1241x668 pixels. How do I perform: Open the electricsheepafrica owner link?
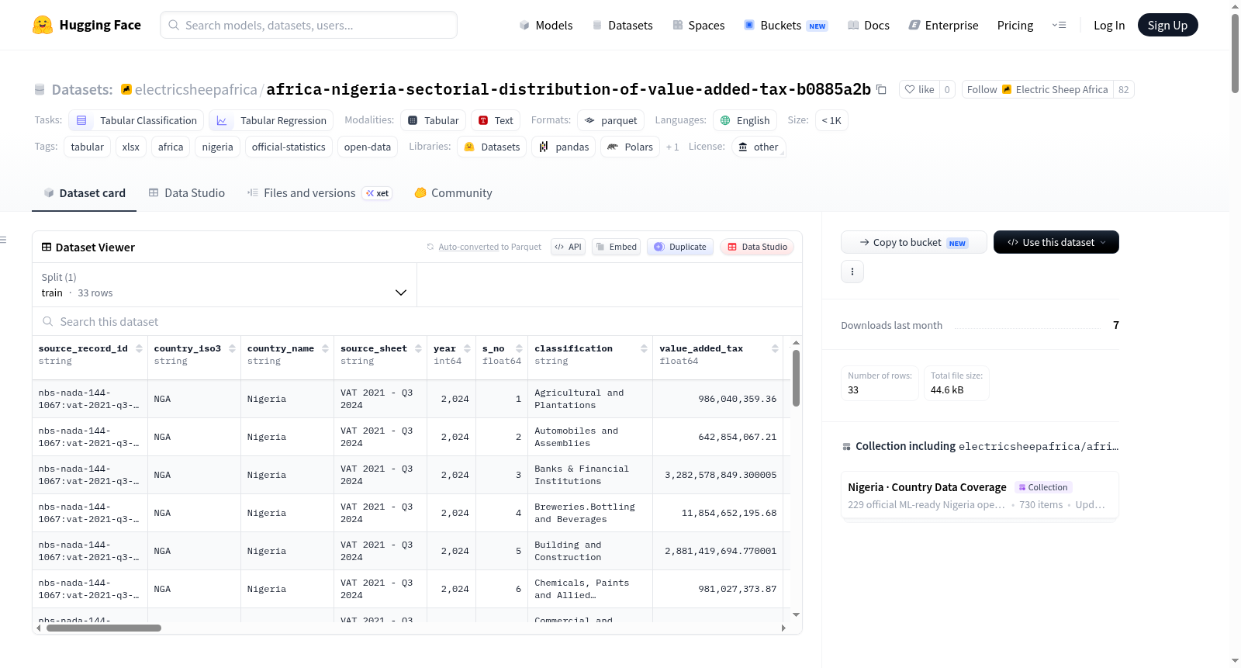tap(196, 89)
